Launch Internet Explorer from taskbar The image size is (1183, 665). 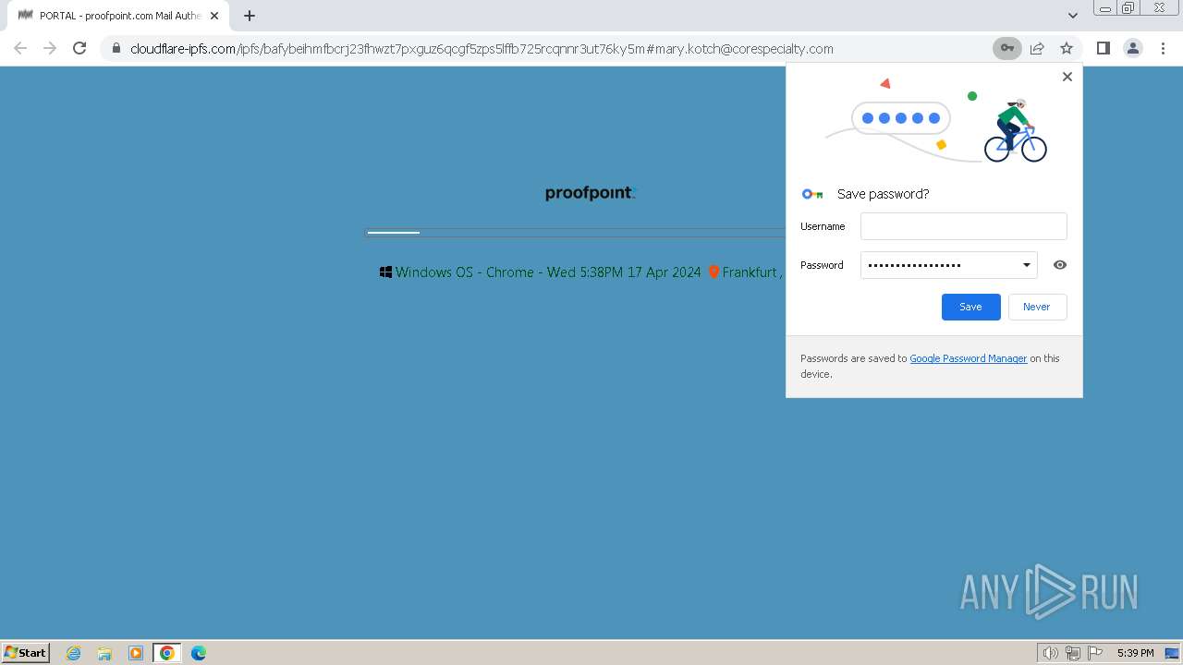(73, 653)
